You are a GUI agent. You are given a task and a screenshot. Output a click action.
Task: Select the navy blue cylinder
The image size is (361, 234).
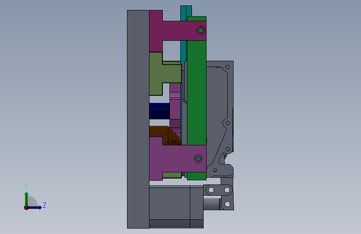tap(159, 111)
